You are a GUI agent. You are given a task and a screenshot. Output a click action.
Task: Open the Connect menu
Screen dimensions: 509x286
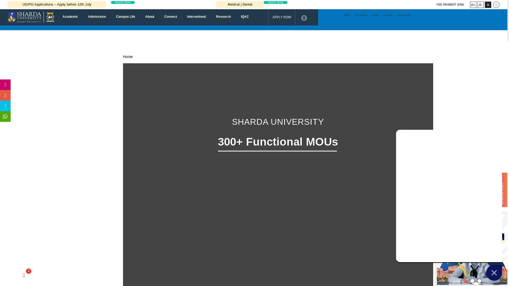tap(171, 17)
